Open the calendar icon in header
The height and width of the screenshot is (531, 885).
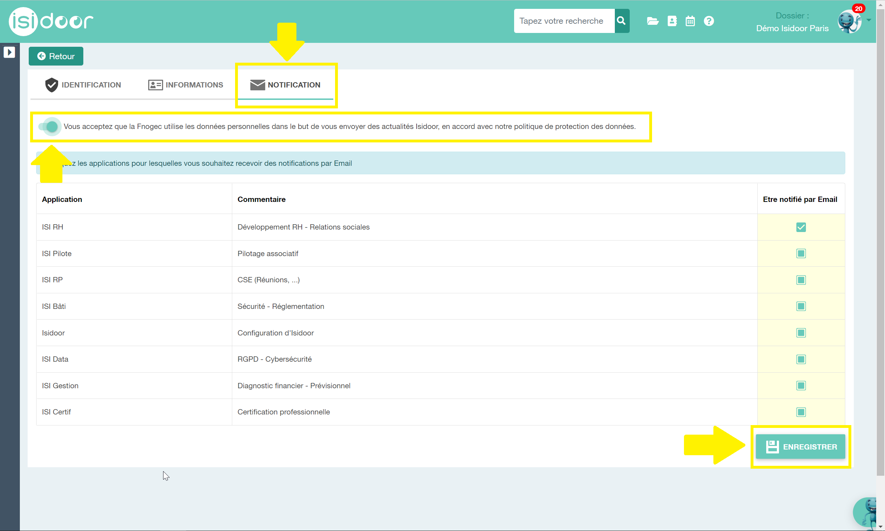690,21
